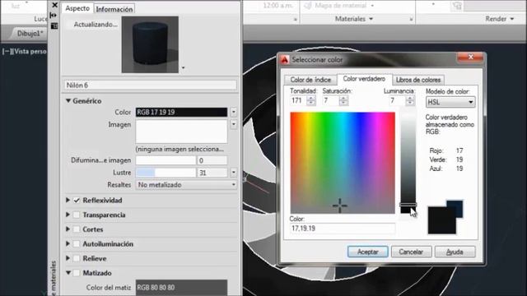This screenshot has height=296, width=527.
Task: Pick a color in the hue-saturation spectrum
Action: coord(343,163)
